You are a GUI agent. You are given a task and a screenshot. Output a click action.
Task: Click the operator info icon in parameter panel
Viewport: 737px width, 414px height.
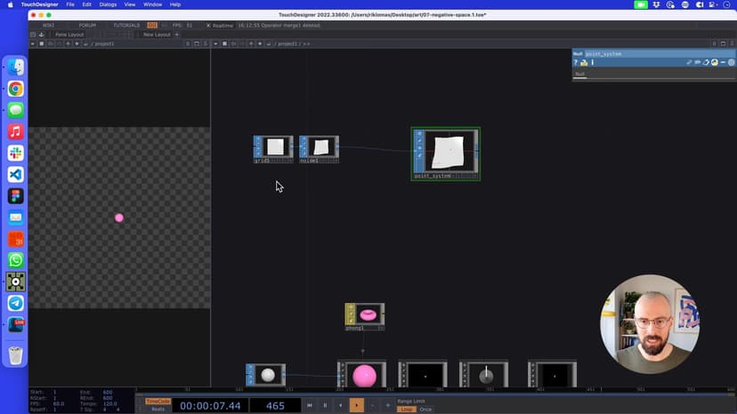(592, 63)
